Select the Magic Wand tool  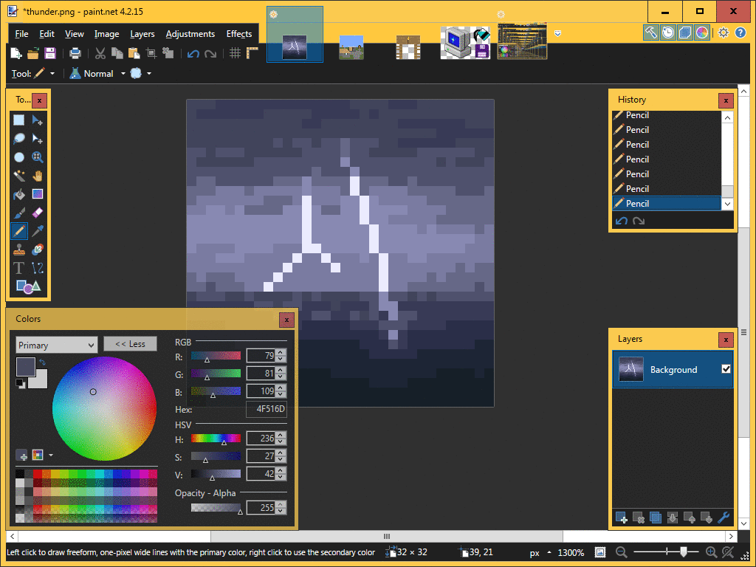click(18, 176)
